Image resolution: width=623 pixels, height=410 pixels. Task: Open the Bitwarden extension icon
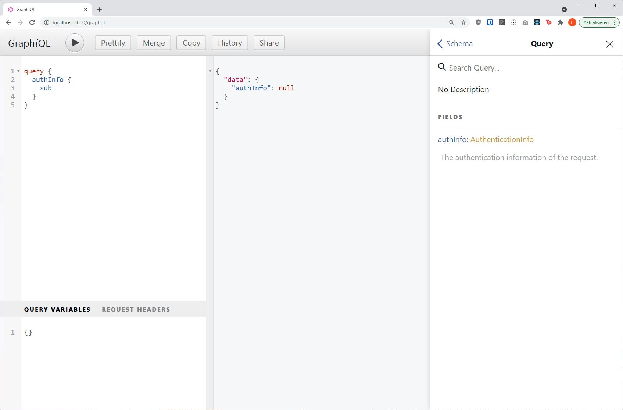point(490,22)
